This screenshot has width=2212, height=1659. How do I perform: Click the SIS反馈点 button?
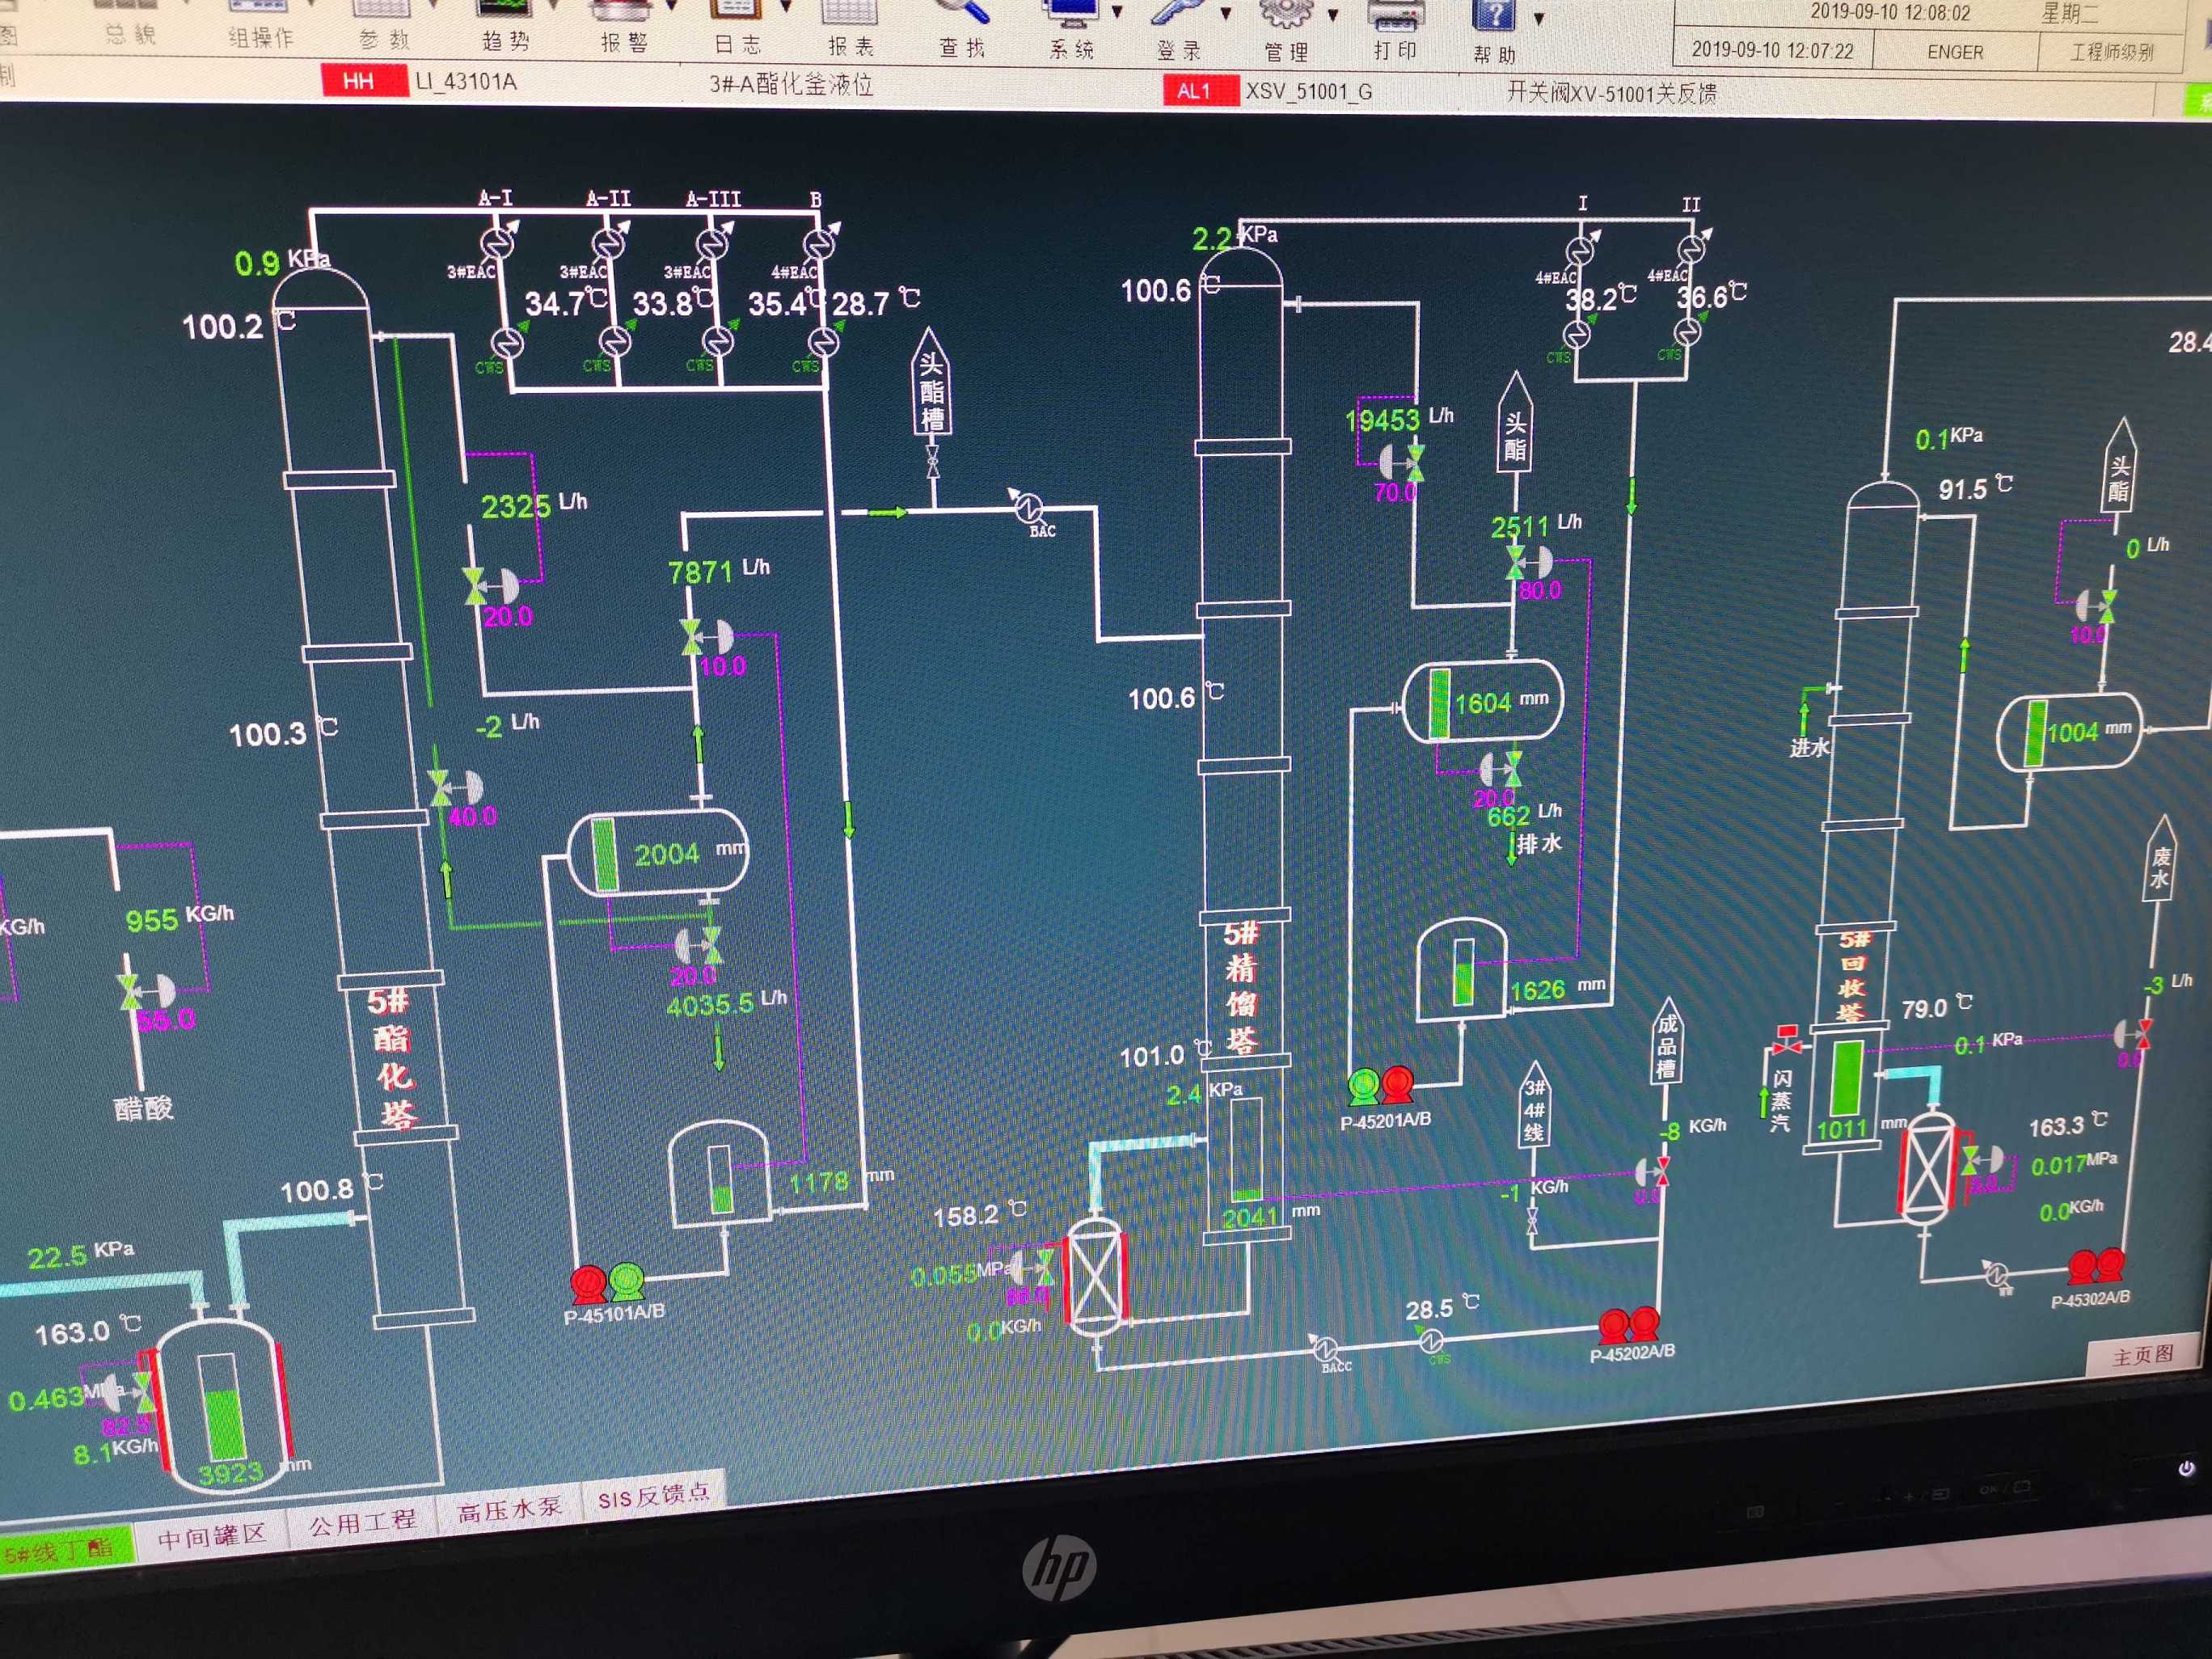point(654,1496)
